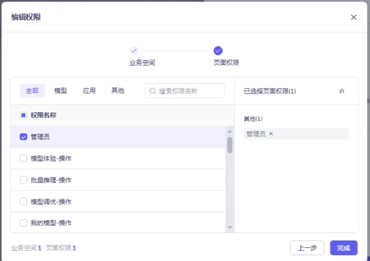Click the 完成 button
370x261 pixels.
[x=344, y=248]
